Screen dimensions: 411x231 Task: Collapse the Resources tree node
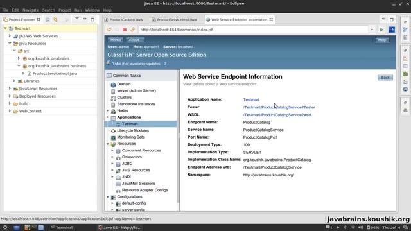pos(107,144)
